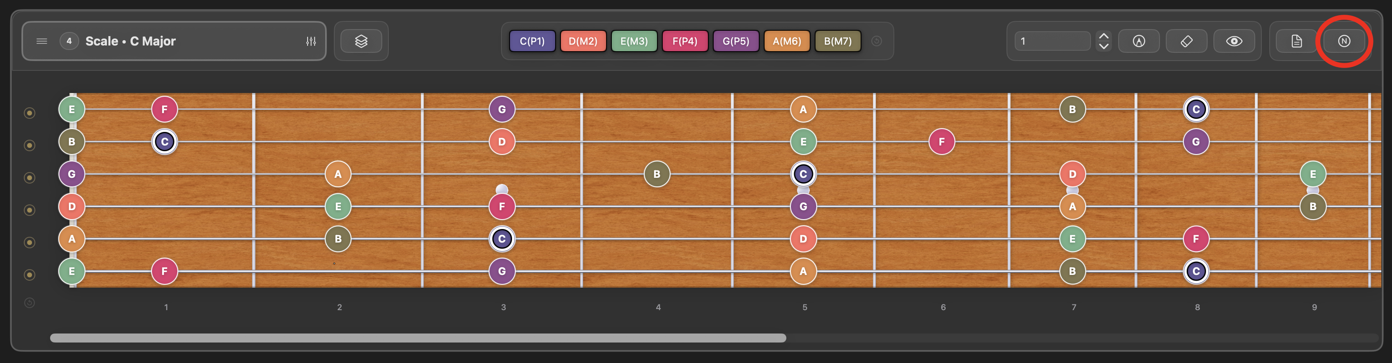Open the sliders settings for C Major scale
1392x363 pixels.
click(311, 41)
